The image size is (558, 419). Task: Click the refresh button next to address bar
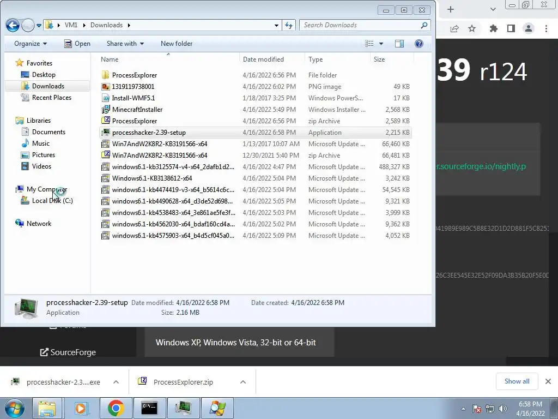click(x=289, y=25)
